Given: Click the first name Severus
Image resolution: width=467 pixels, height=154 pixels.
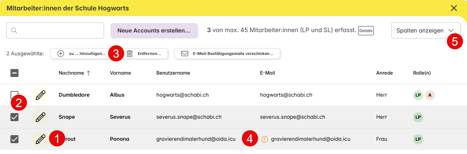Looking at the screenshot, I should click(x=120, y=117).
